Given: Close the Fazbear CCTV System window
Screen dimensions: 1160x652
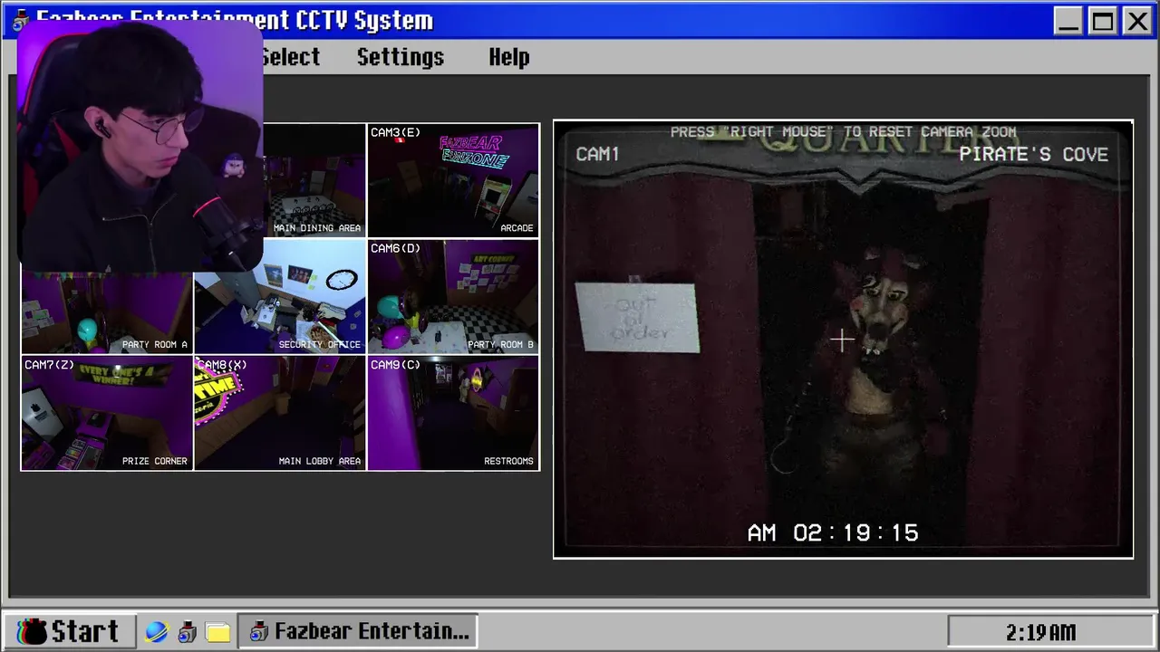Looking at the screenshot, I should [x=1137, y=21].
